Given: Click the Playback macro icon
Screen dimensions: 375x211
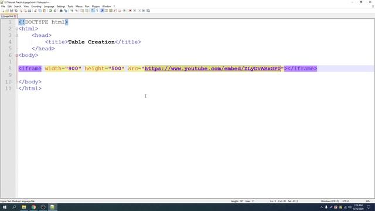Looking at the screenshot, I should 139,11.
